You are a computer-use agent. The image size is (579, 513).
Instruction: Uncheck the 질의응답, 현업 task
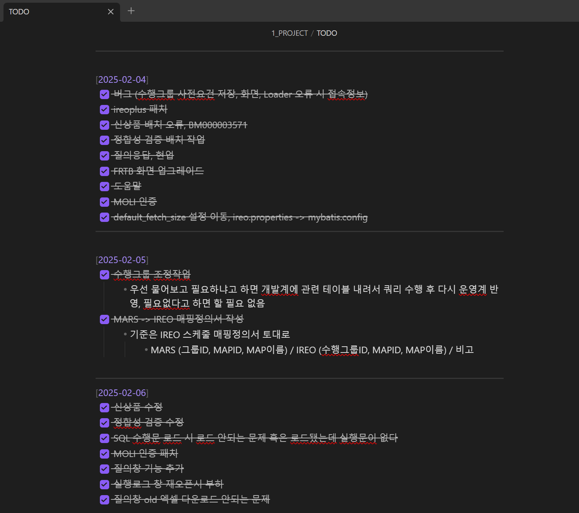point(104,155)
